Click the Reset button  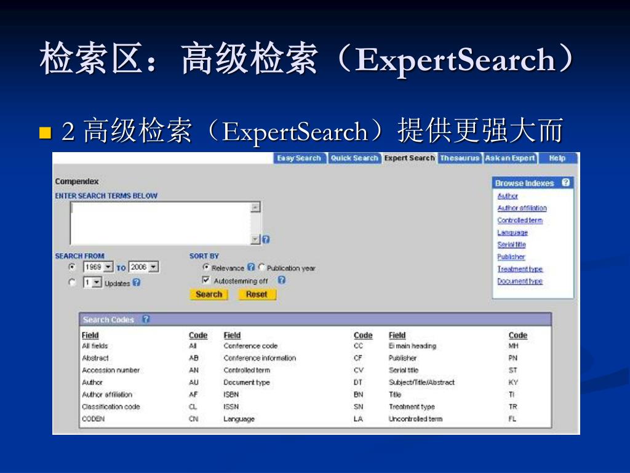(257, 294)
